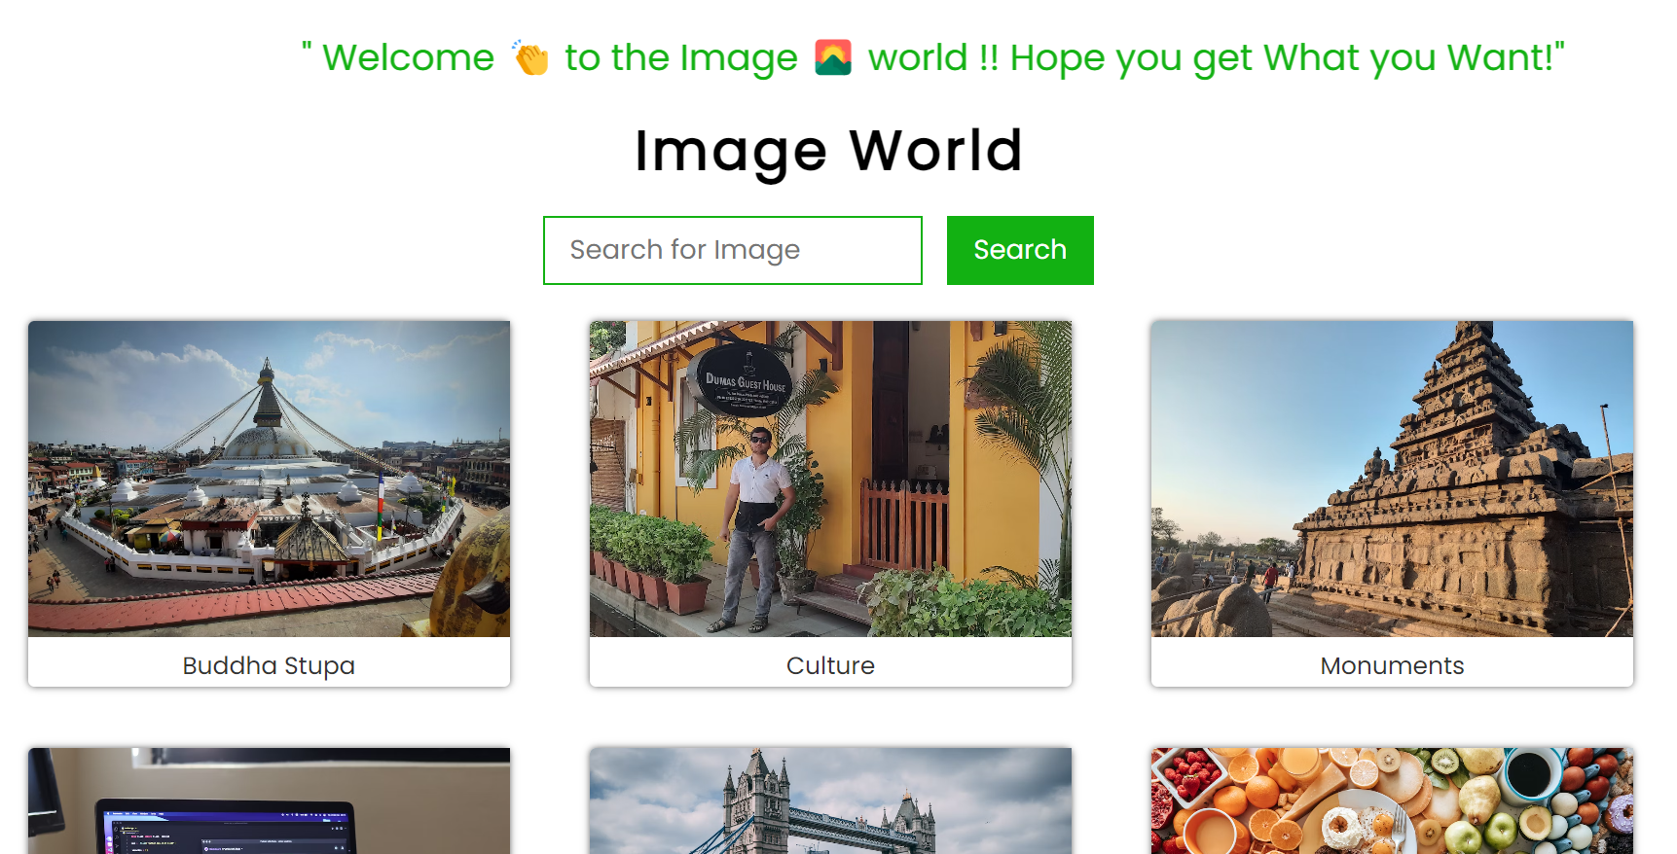Select the Monuments caption label
This screenshot has width=1677, height=854.
tap(1392, 665)
